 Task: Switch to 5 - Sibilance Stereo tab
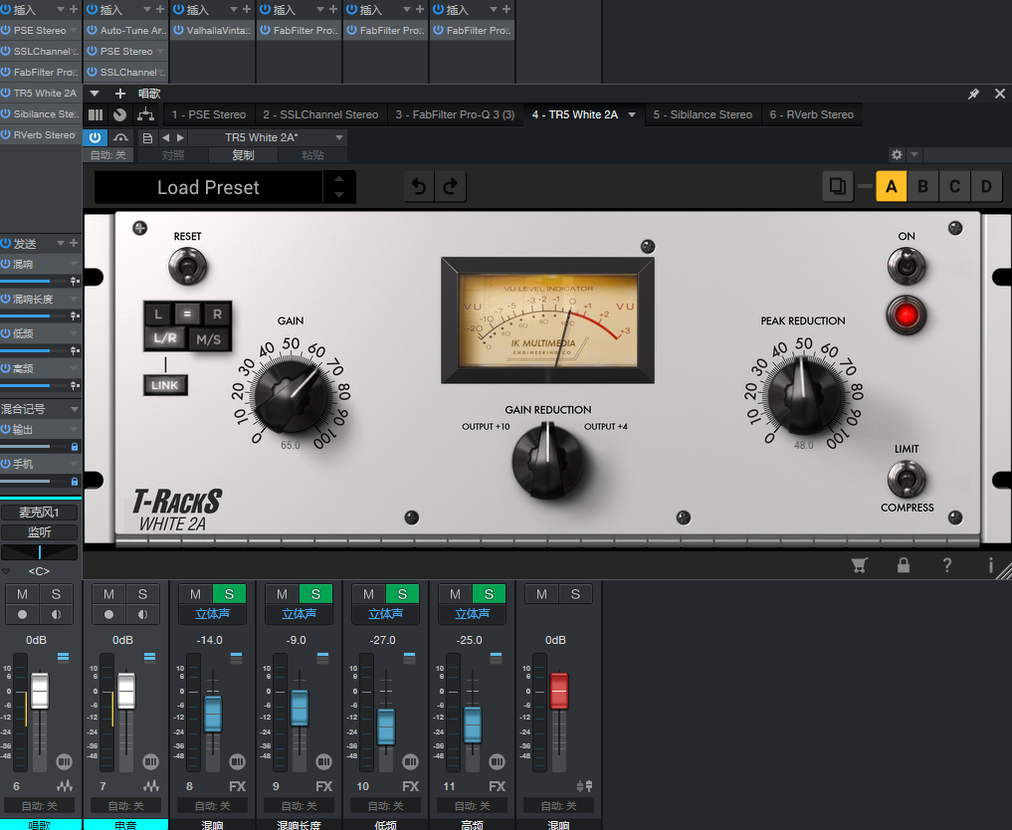click(703, 114)
